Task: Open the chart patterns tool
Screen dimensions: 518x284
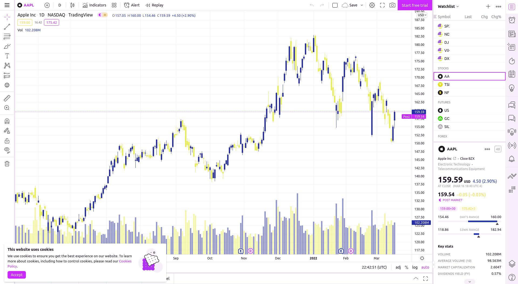Action: coord(7,66)
